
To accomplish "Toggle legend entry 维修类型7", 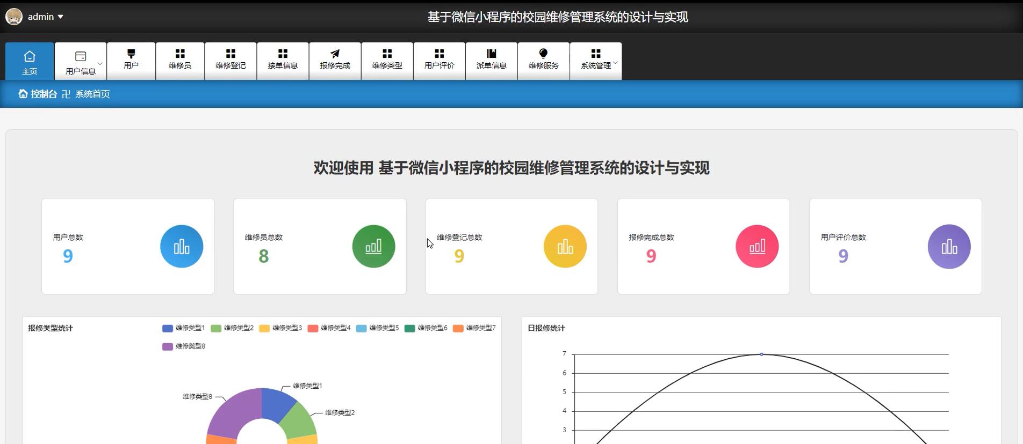I will click(474, 328).
